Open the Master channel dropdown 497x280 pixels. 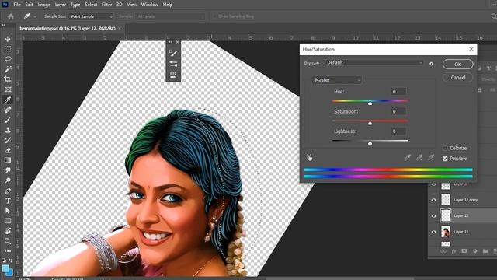(x=337, y=80)
